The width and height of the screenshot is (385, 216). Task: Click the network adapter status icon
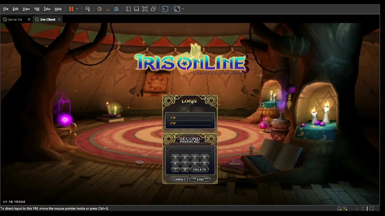[x=345, y=208]
